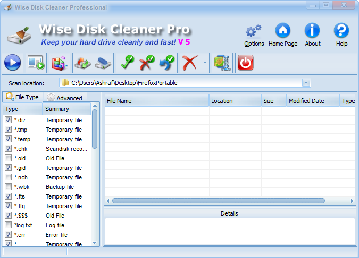Sort by Summary column header
The height and width of the screenshot is (258, 359).
(x=66, y=109)
